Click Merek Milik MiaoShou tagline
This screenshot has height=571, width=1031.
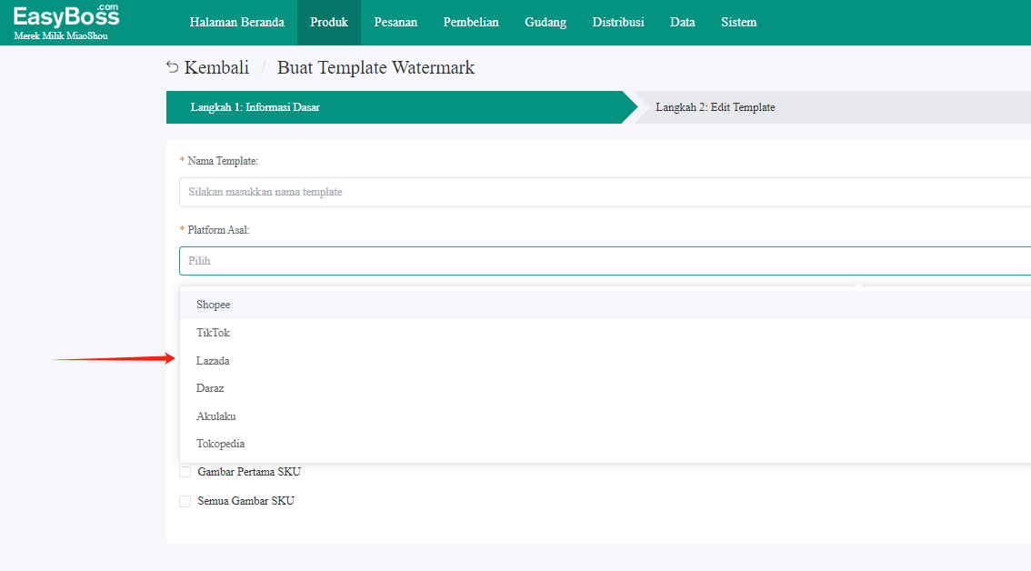61,36
